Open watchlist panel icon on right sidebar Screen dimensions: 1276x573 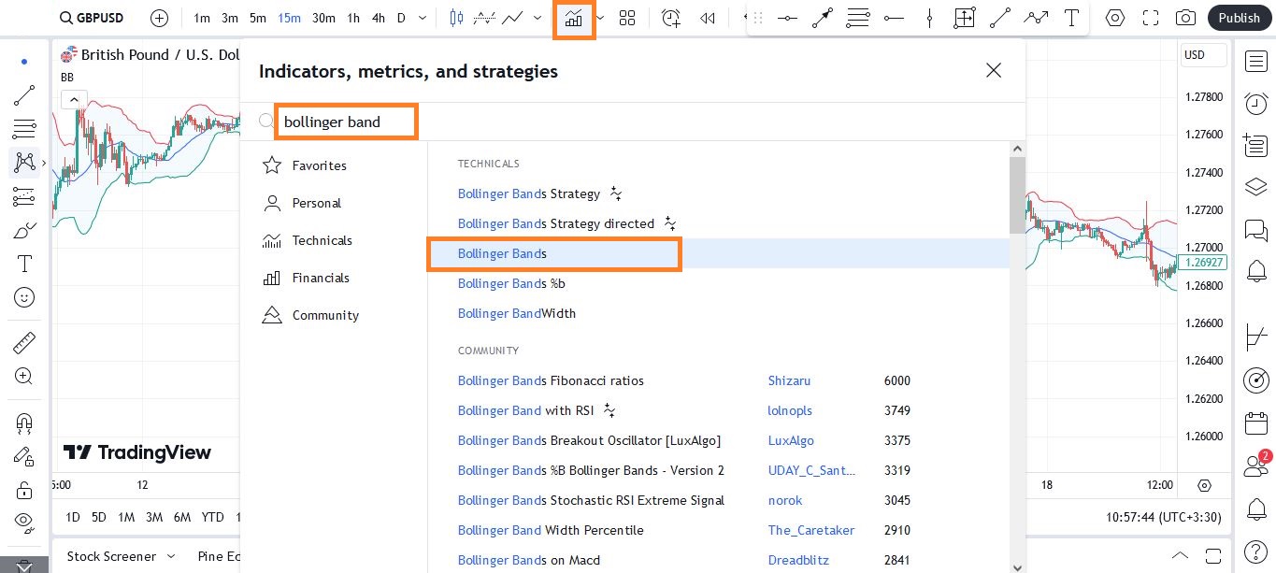(1256, 62)
